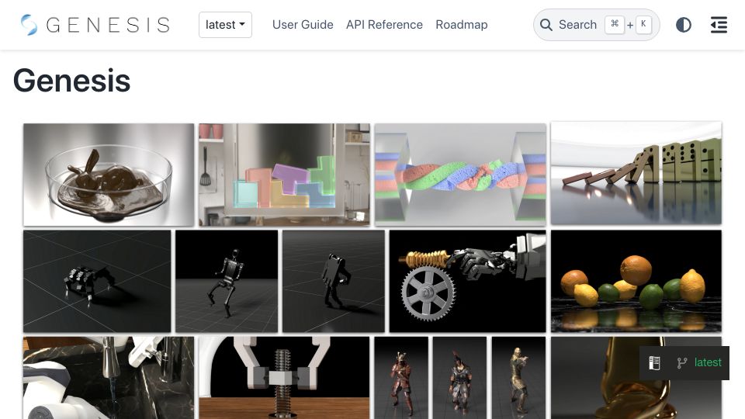The image size is (745, 419).
Task: Open the walking biped robot thumbnail
Action: point(334,281)
